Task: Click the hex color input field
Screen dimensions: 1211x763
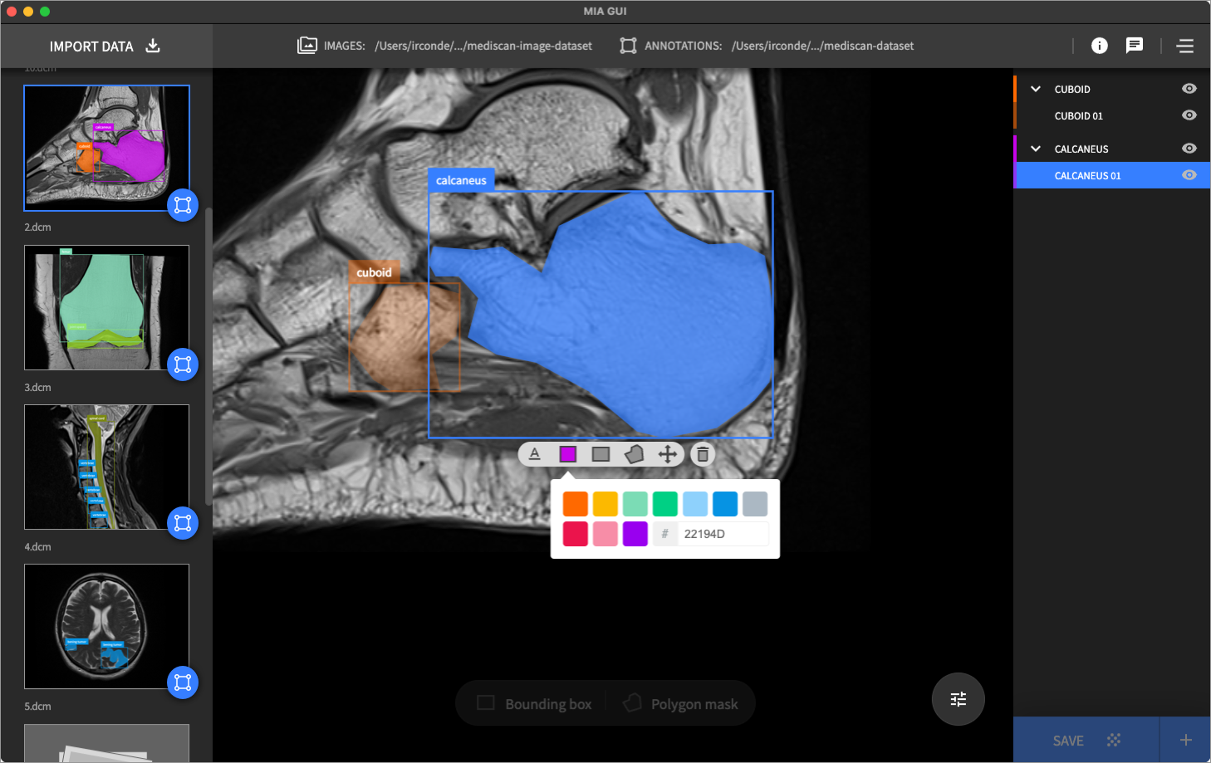Action: pyautogui.click(x=723, y=534)
